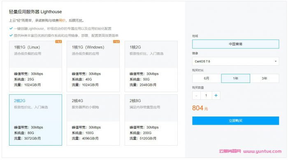
Task: Click the Hot badge on Windows plan
Action: [x=116, y=42]
